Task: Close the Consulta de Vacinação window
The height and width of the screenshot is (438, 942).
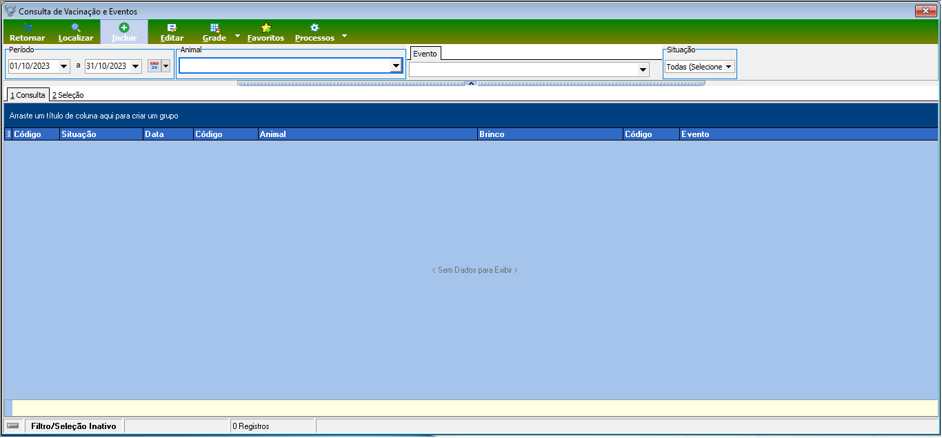Action: 925,10
